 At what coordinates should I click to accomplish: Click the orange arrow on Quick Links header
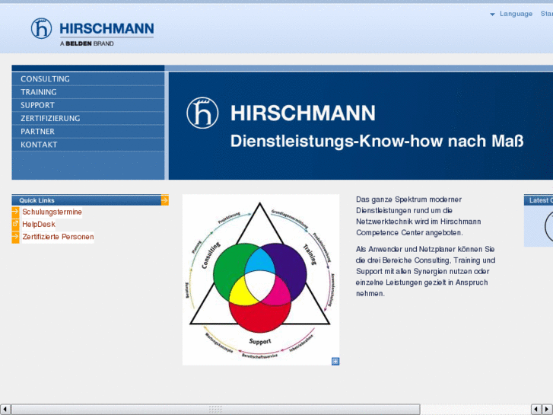tap(164, 200)
